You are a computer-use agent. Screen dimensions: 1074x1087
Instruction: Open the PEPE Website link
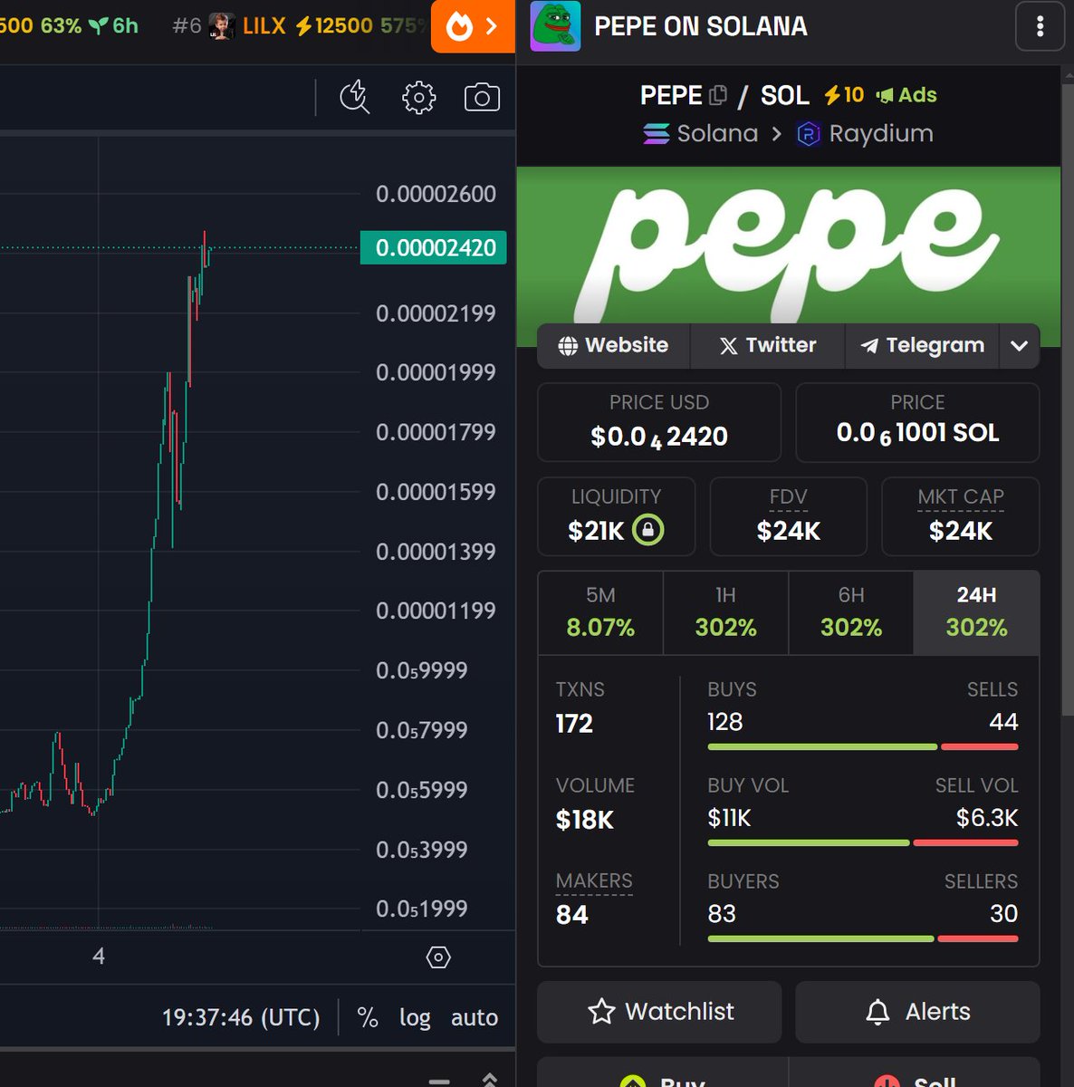click(613, 345)
